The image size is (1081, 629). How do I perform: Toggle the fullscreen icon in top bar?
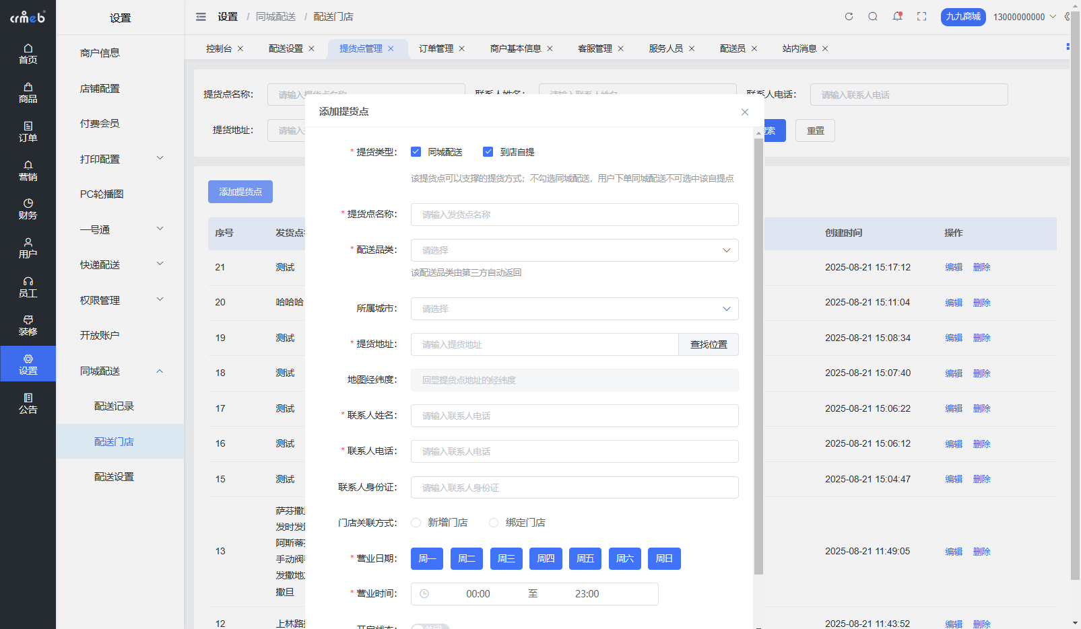click(922, 17)
